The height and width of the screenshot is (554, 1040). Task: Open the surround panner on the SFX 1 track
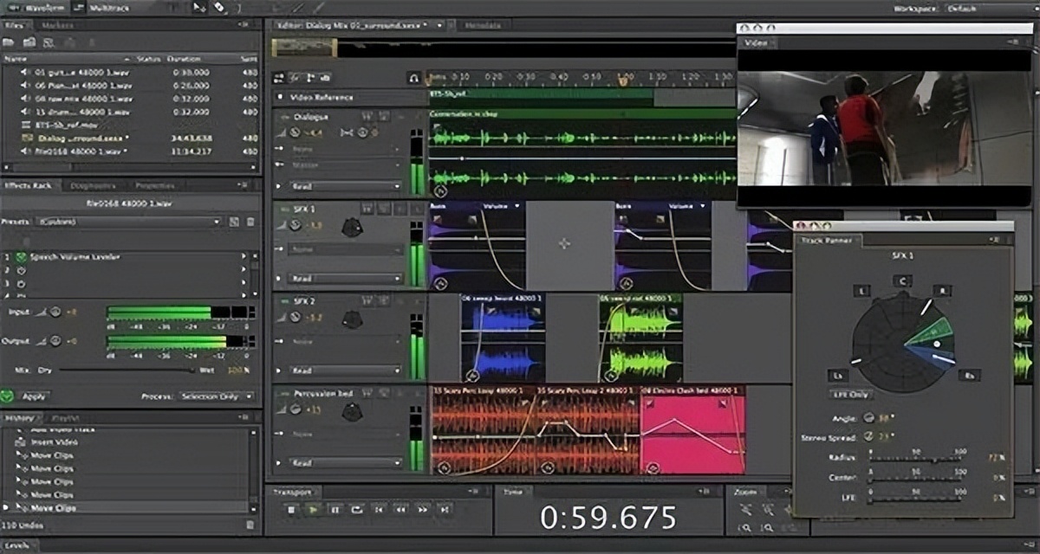pos(351,227)
